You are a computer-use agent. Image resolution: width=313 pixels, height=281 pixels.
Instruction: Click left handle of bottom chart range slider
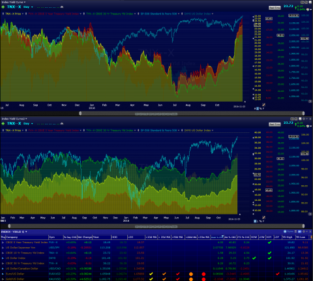coord(9,226)
